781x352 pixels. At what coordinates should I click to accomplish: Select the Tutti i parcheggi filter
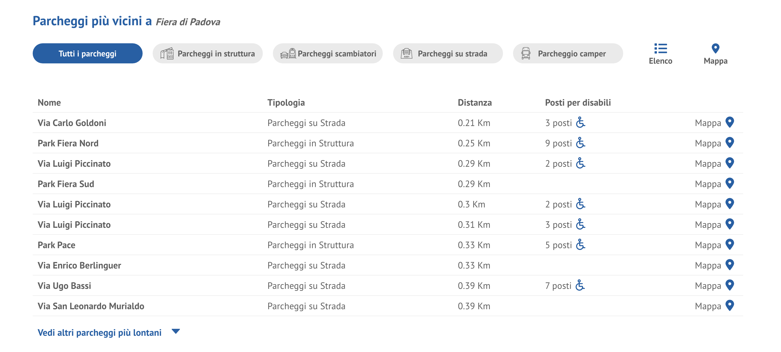tap(87, 53)
